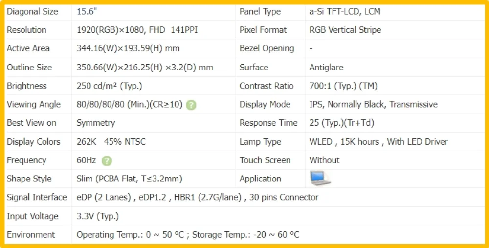This screenshot has width=489, height=248.
Task: Click the laptop icon in Application row
Action: coord(320,179)
